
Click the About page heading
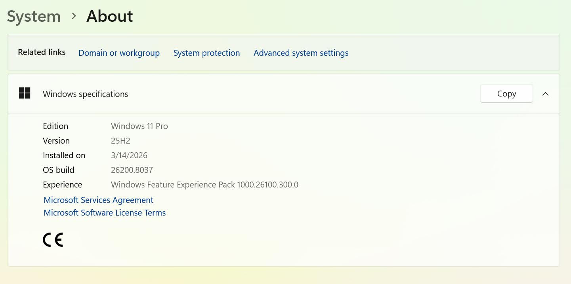109,17
